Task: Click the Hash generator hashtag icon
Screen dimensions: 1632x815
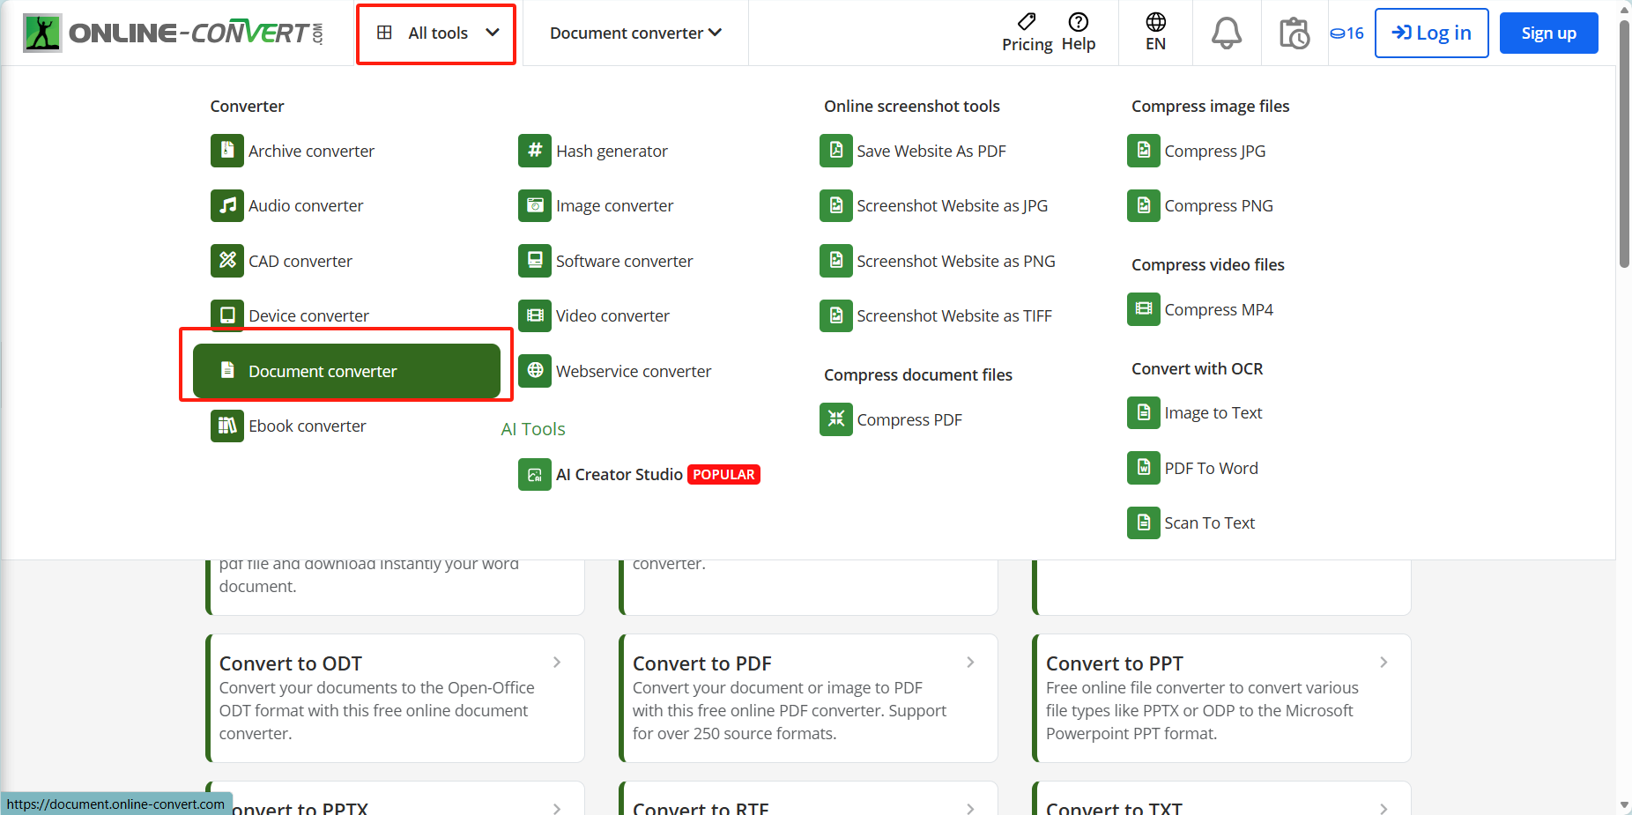Action: [535, 151]
